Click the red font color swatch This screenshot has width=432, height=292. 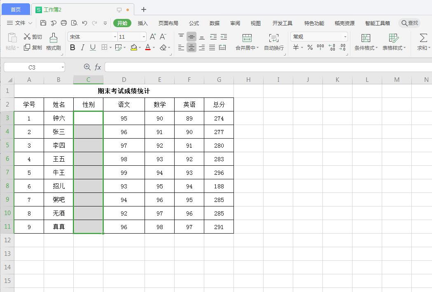[147, 47]
